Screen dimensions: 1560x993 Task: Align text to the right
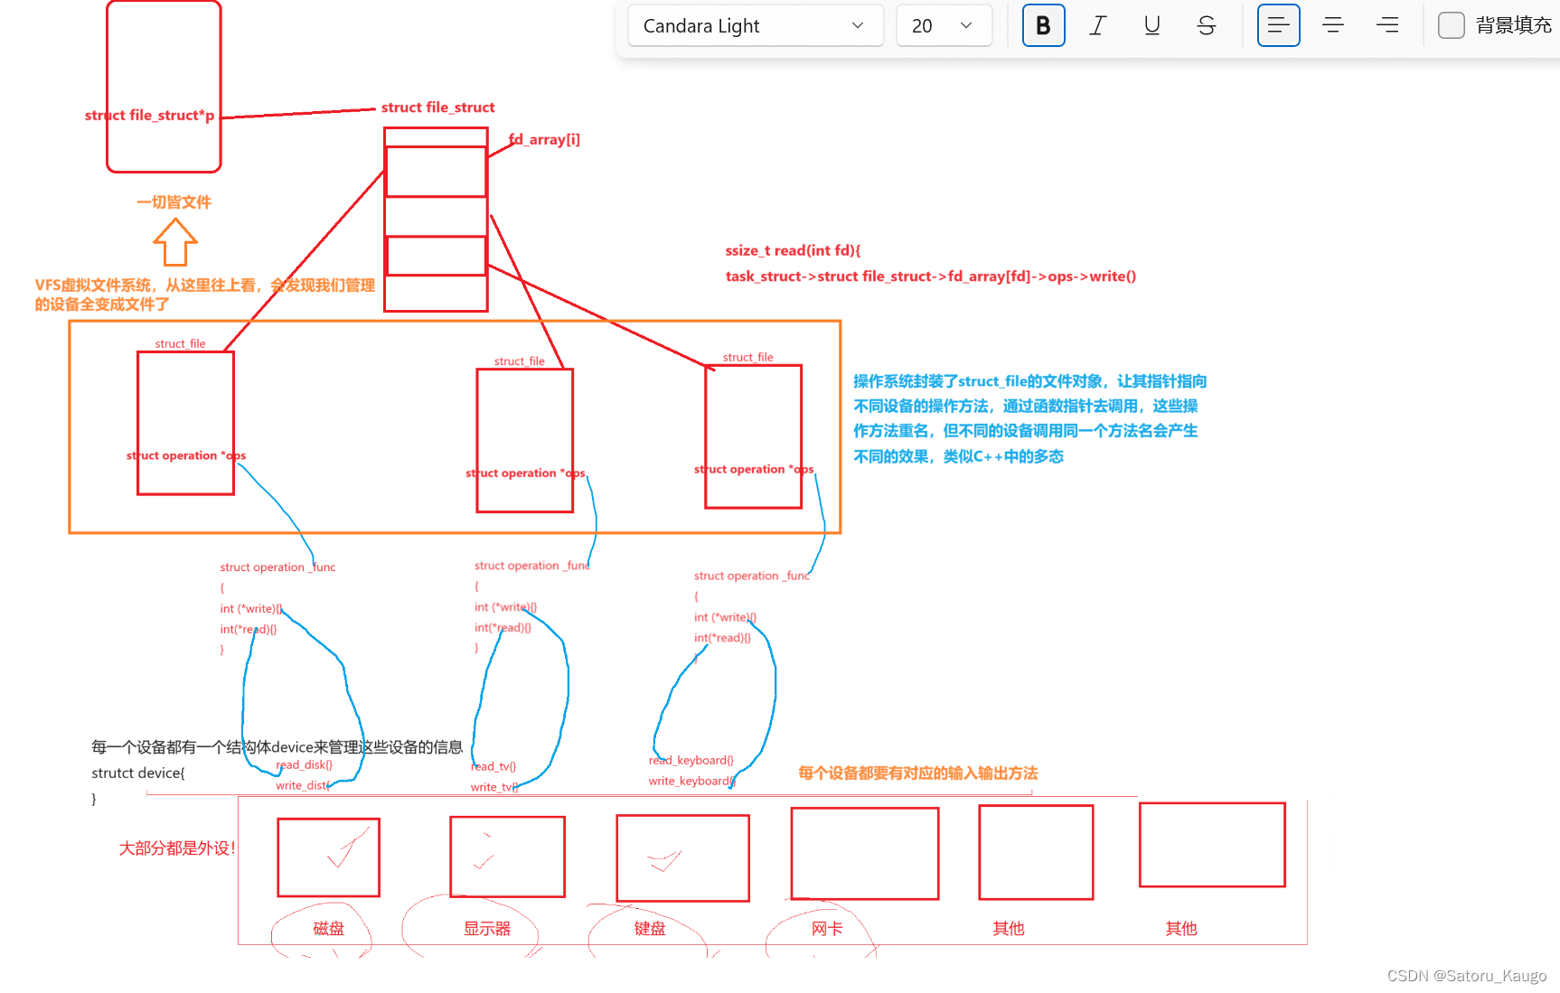[x=1386, y=25]
